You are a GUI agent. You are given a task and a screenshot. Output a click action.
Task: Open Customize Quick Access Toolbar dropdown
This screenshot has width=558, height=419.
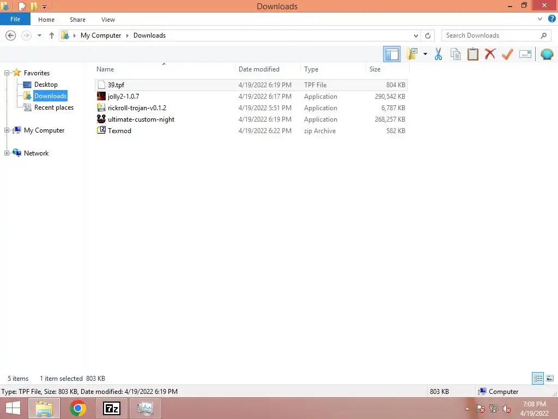click(45, 7)
